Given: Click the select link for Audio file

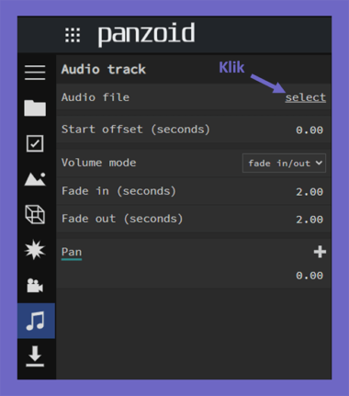Looking at the screenshot, I should (306, 97).
